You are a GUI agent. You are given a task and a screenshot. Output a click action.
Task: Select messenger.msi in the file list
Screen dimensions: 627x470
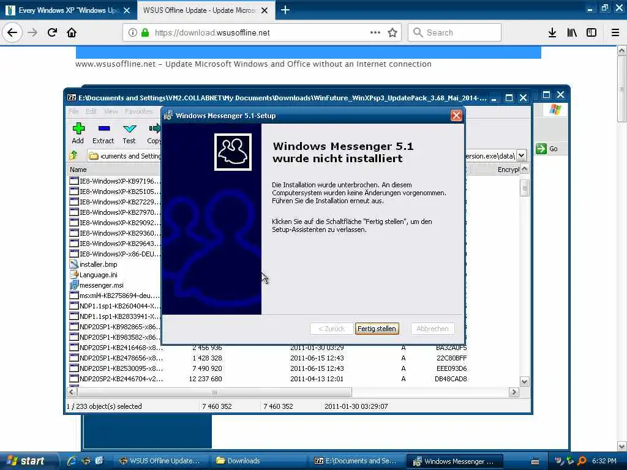[x=102, y=285]
